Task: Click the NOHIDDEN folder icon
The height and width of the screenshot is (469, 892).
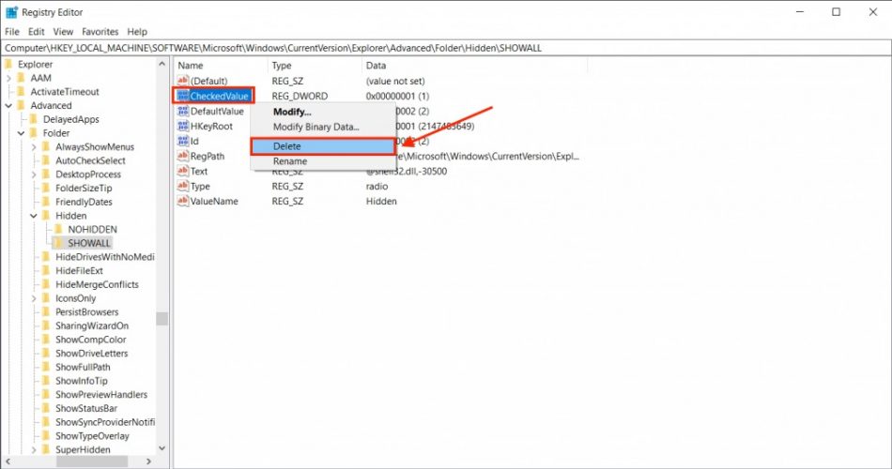Action: pos(58,229)
